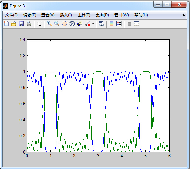The width and height of the screenshot is (190, 169).
Task: Enable the Pan hand tool
Action: click(x=64, y=24)
